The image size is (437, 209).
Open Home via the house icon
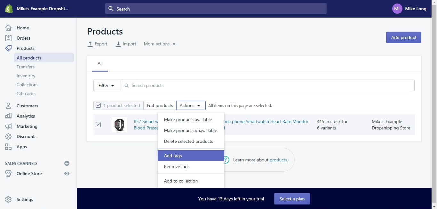pyautogui.click(x=8, y=28)
